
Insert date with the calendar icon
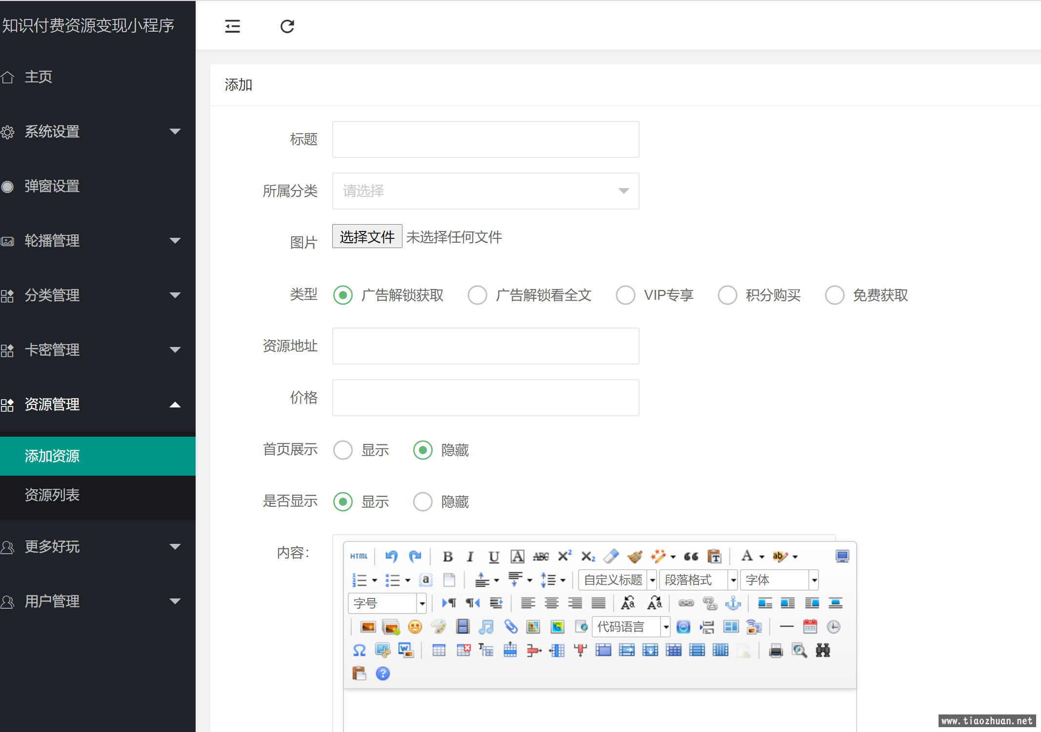pyautogui.click(x=810, y=627)
